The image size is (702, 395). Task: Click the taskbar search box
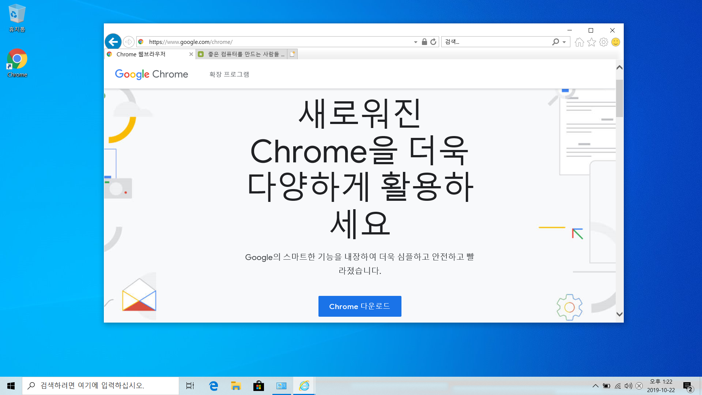tap(101, 386)
